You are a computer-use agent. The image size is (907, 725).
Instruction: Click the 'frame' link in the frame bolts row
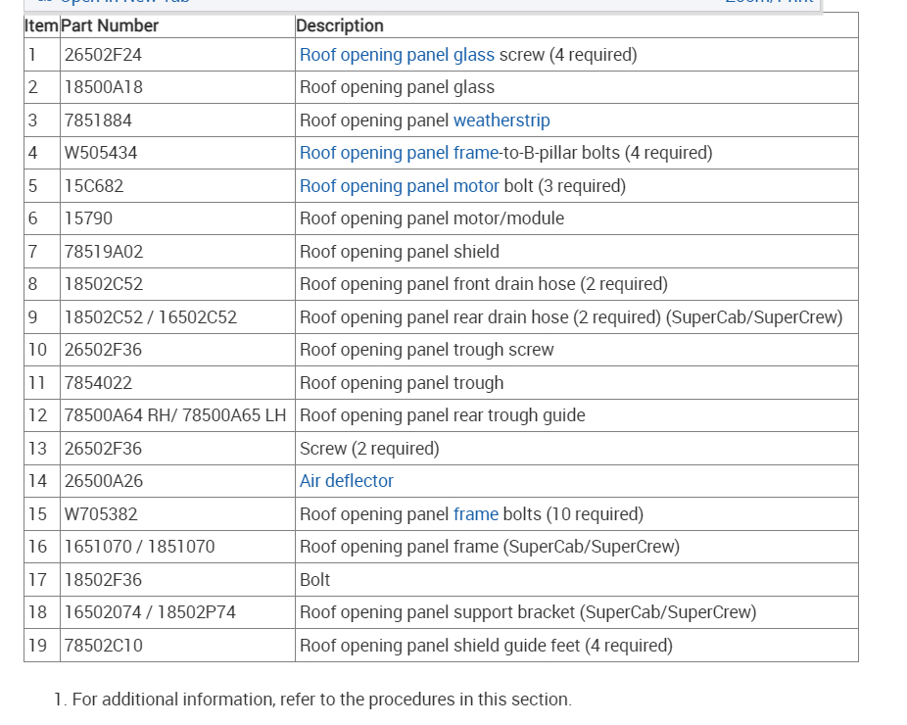(x=476, y=514)
